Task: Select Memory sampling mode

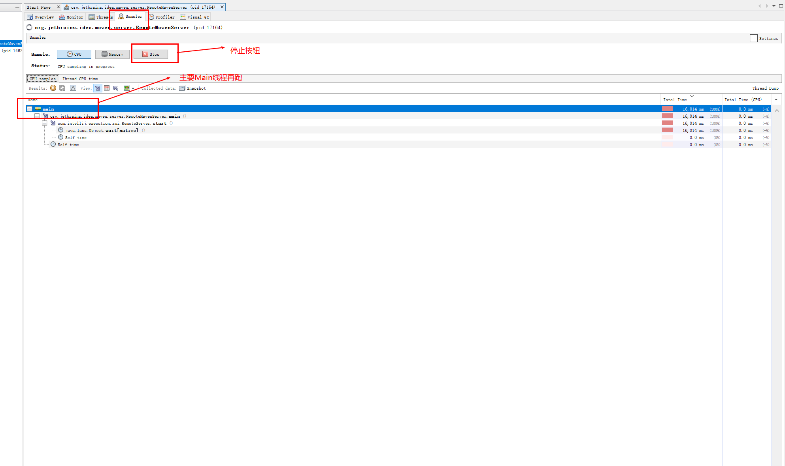Action: point(112,54)
